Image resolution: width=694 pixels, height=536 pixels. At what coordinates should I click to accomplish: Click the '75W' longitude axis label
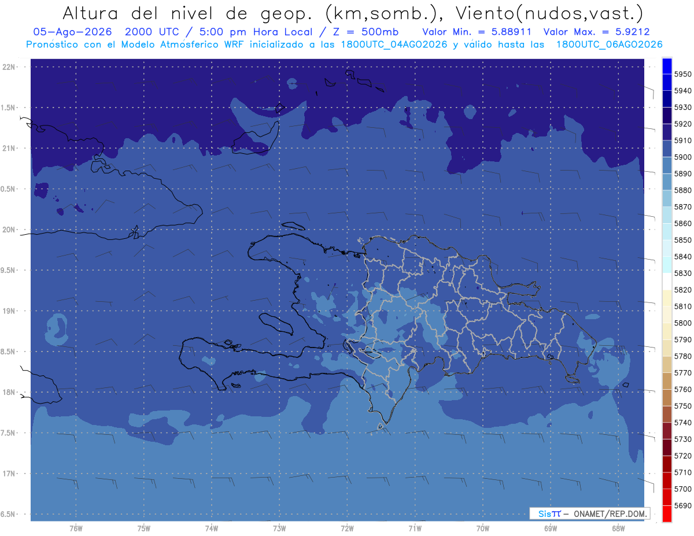pos(143,528)
